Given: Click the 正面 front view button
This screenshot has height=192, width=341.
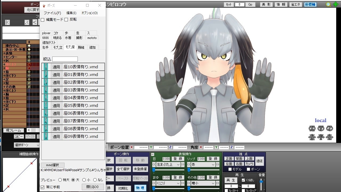Looking at the screenshot, I should click(229, 159).
